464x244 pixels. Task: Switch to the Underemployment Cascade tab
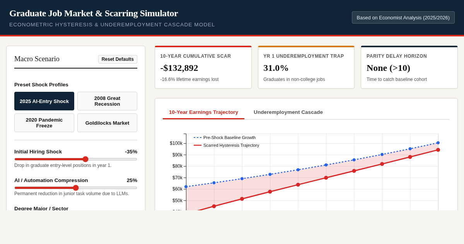click(x=288, y=112)
